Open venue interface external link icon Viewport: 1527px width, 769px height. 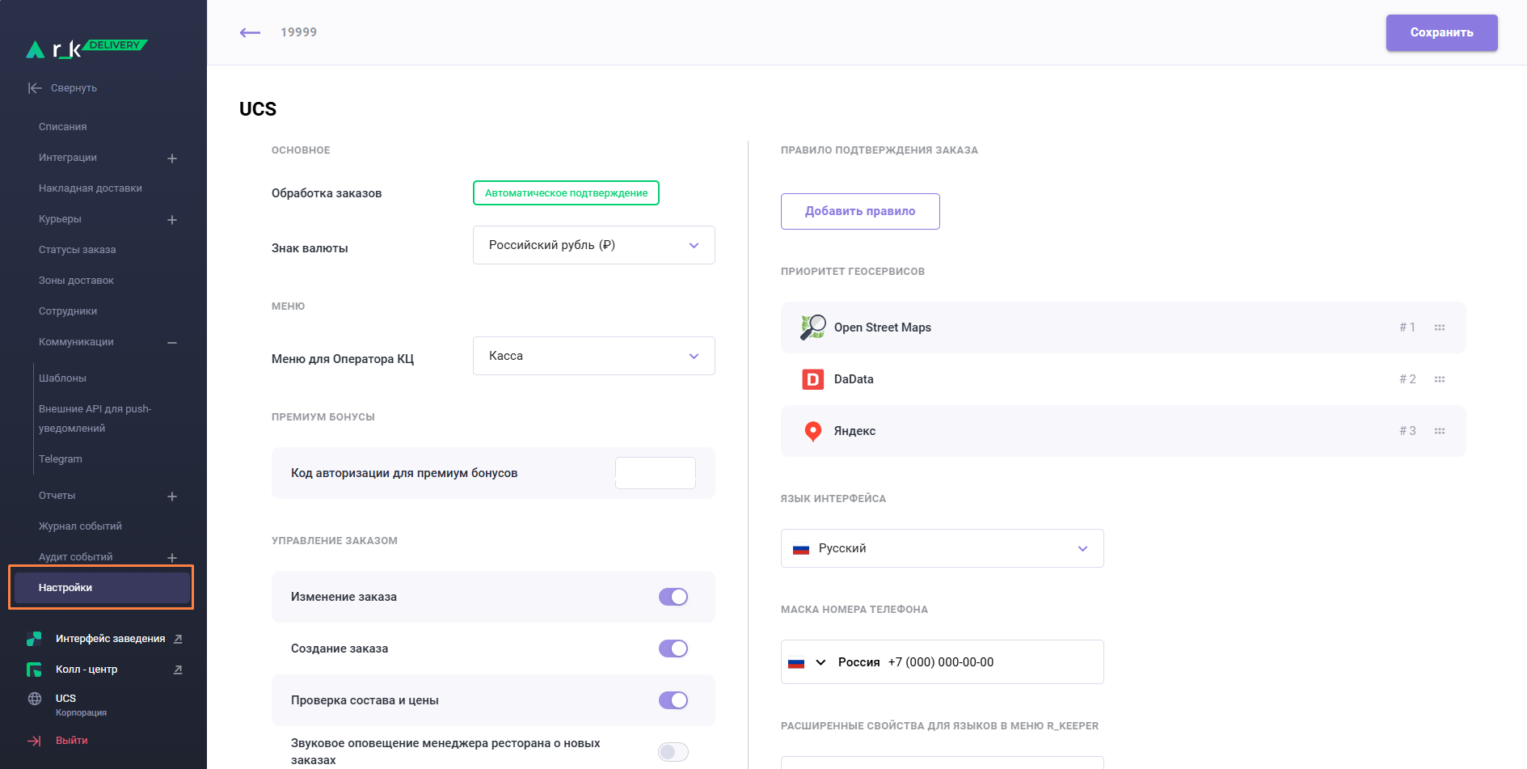(x=178, y=639)
